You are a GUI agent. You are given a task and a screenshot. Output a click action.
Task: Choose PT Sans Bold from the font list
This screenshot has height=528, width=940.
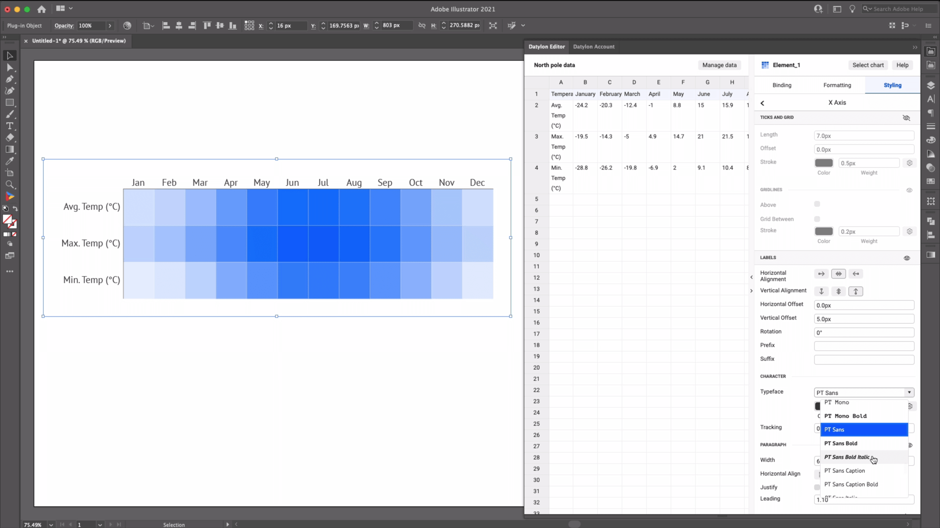click(x=841, y=443)
